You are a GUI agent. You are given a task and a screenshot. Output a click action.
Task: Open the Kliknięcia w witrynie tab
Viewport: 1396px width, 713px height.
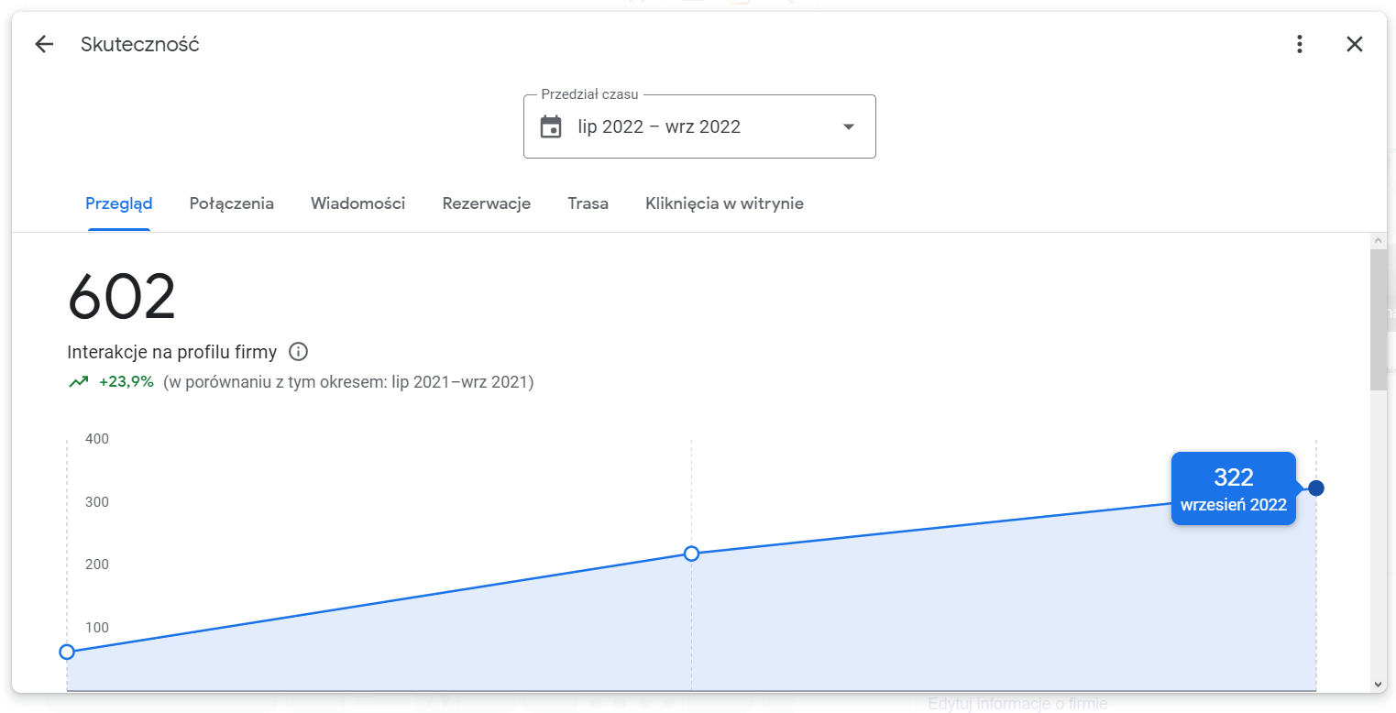point(723,203)
